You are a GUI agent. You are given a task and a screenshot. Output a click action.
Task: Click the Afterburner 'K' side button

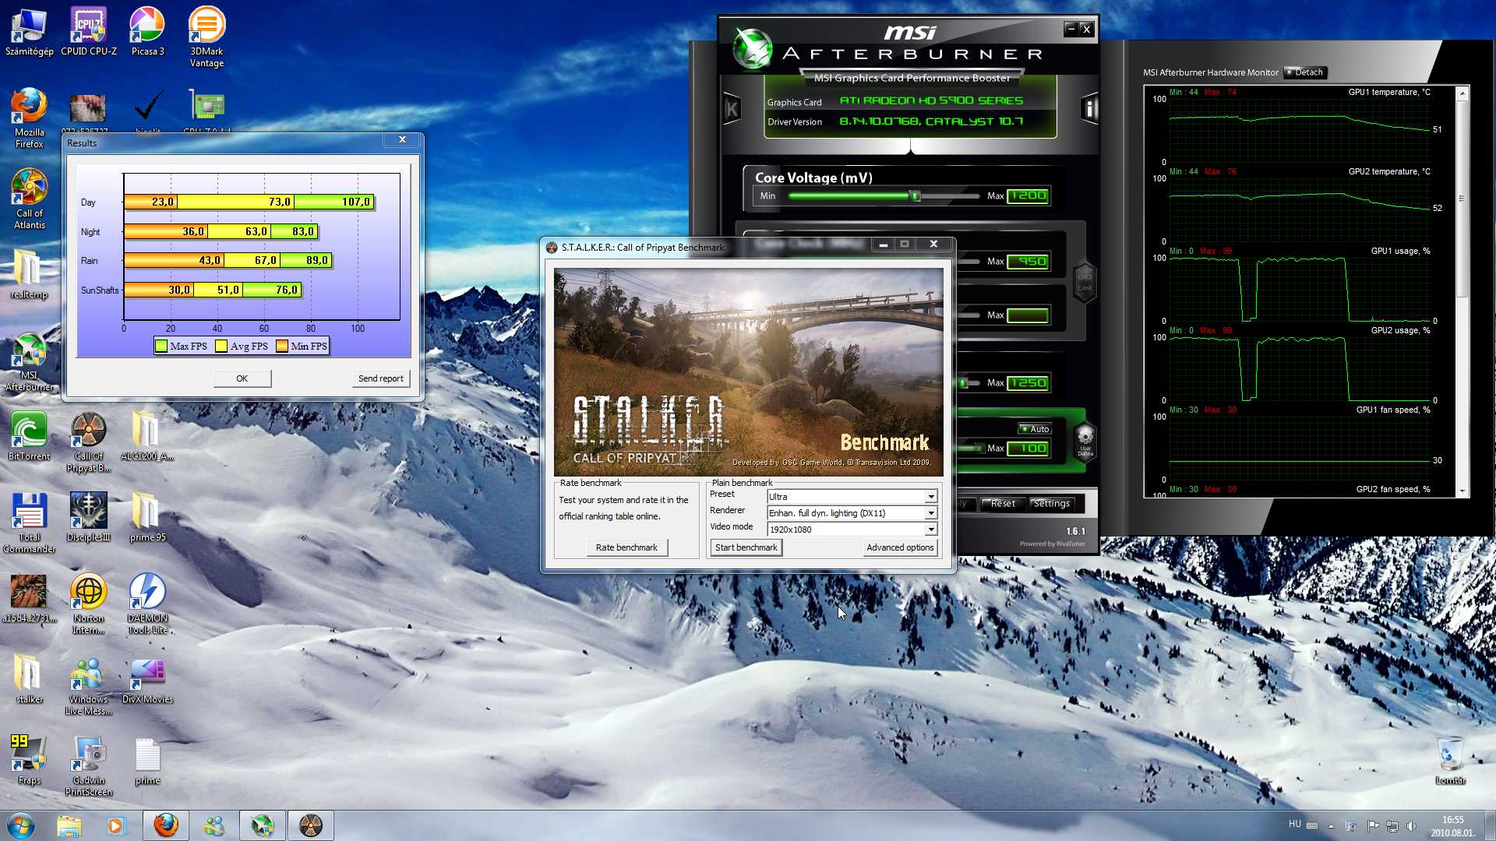[732, 108]
